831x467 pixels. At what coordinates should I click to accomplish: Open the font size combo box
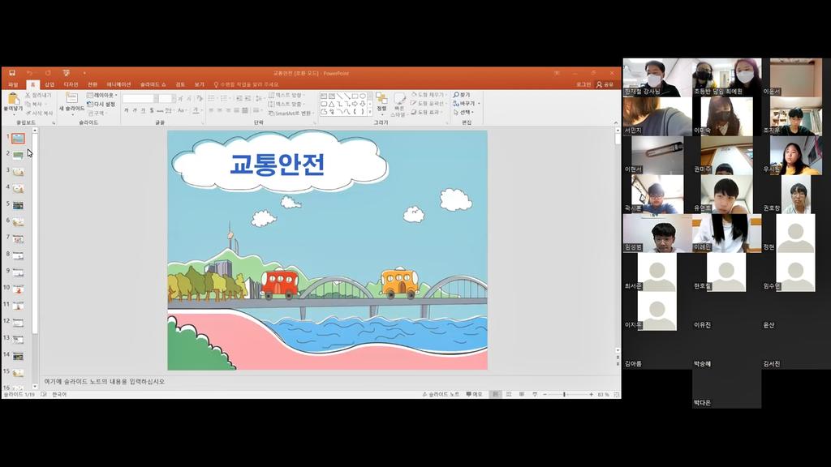click(x=166, y=98)
